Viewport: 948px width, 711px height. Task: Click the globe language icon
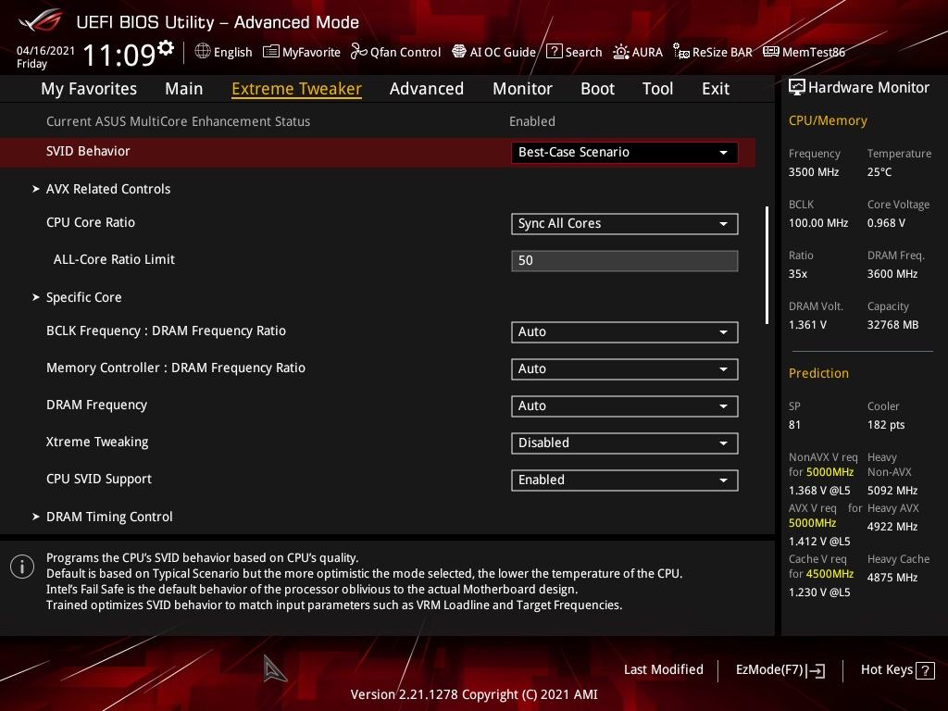tap(203, 52)
